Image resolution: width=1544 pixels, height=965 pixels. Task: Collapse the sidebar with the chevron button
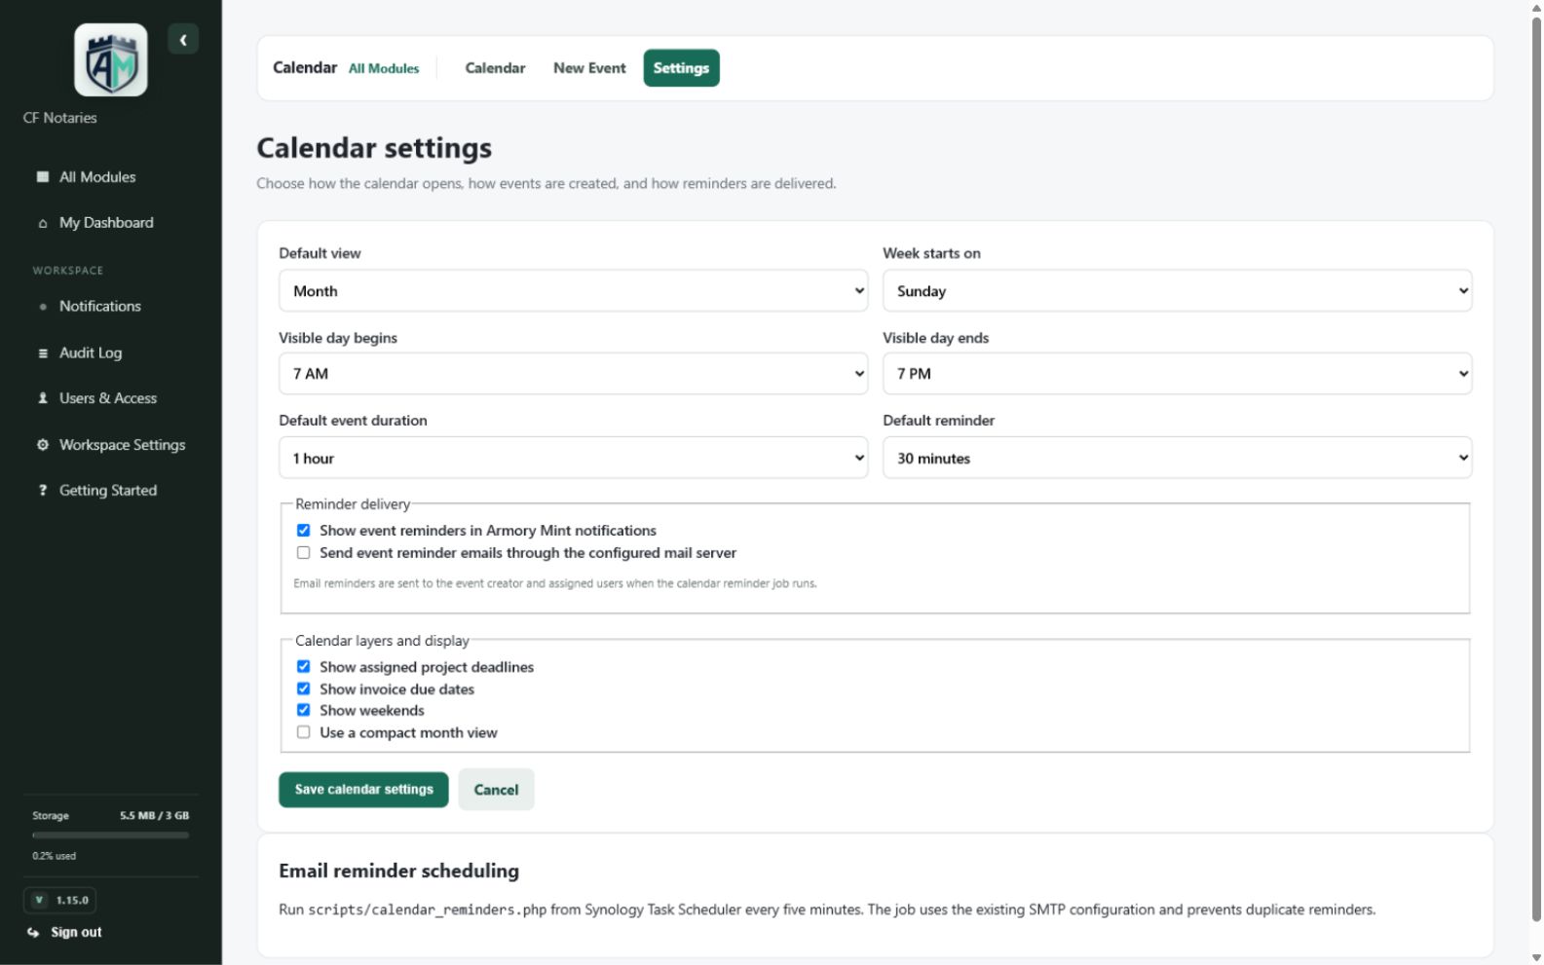[183, 40]
